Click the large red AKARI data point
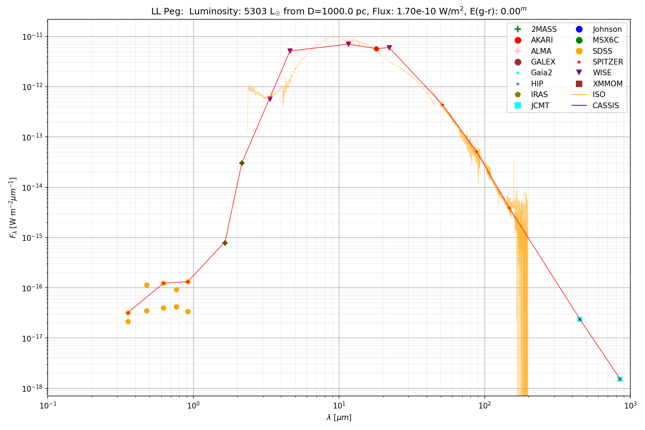The width and height of the screenshot is (645, 430). [x=376, y=49]
